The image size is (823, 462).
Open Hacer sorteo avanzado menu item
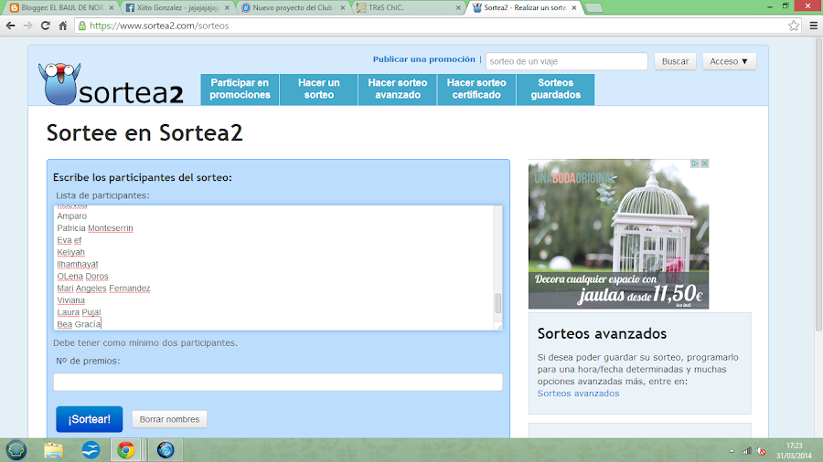click(398, 89)
